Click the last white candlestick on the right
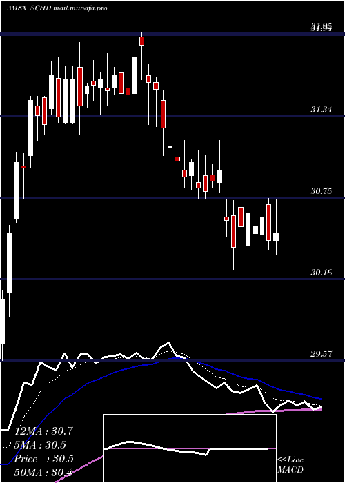 tap(276, 237)
